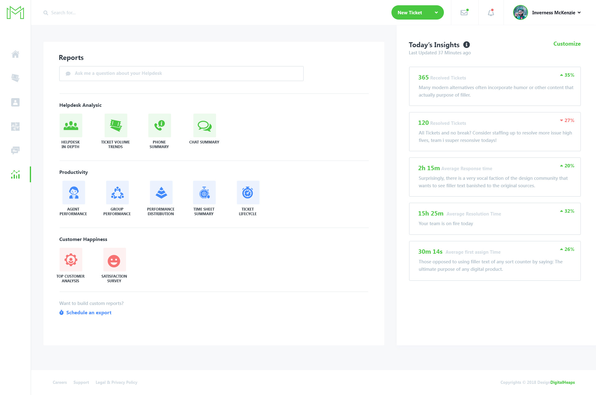Open the Contacts section in the sidebar
This screenshot has width=596, height=395.
[15, 102]
